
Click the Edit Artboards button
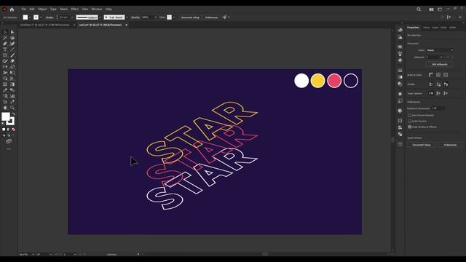coord(440,64)
